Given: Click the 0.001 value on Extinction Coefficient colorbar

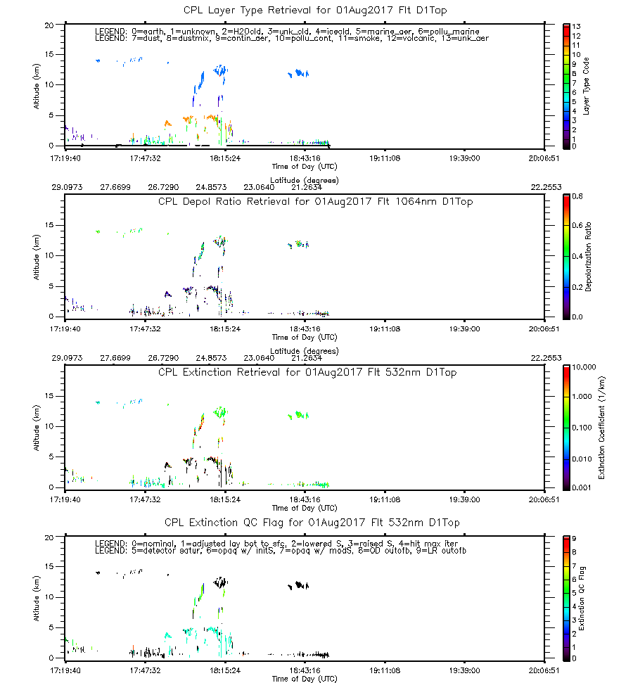Looking at the screenshot, I should 582,487.
